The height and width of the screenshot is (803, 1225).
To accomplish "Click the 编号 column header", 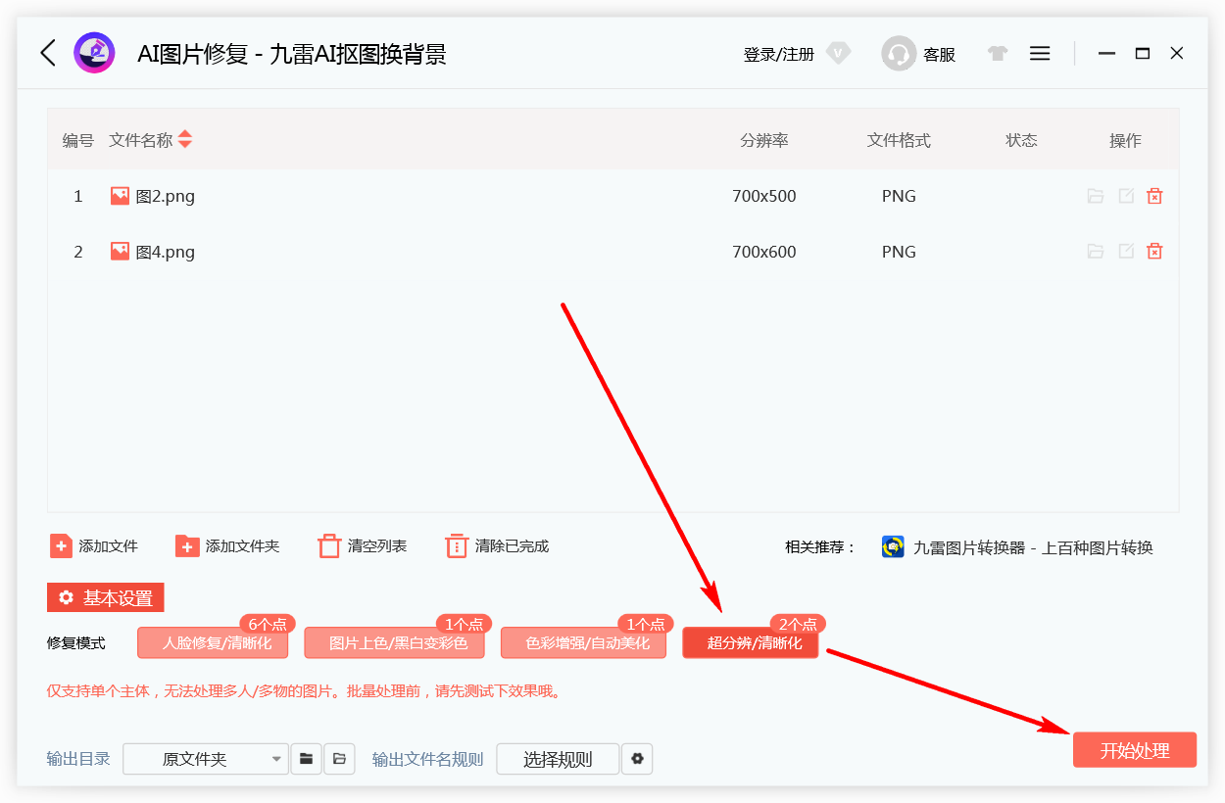I will tap(78, 140).
